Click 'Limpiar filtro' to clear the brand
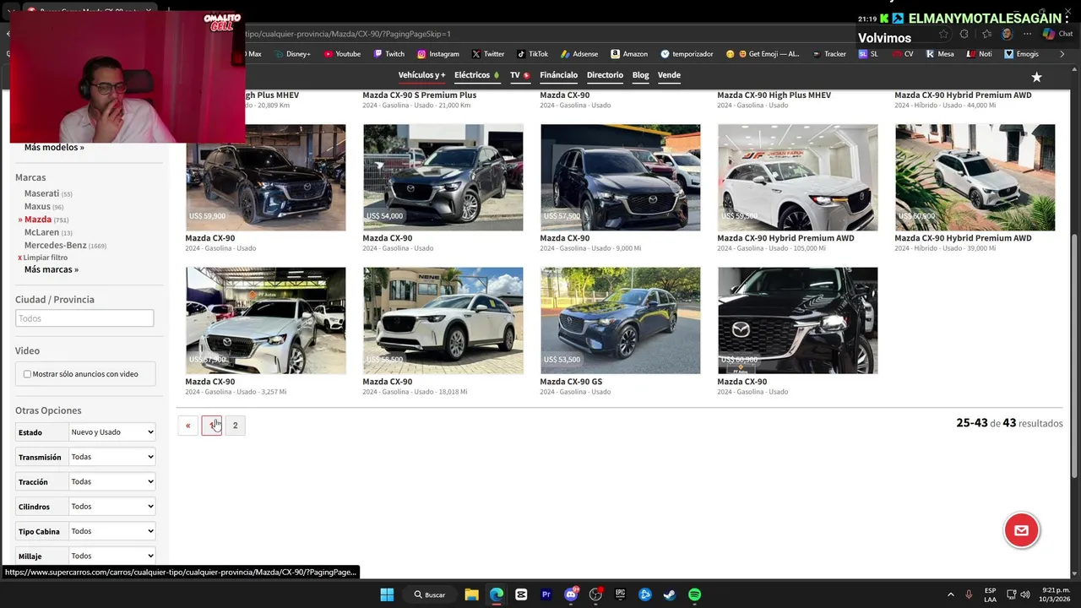1081x608 pixels. point(45,258)
